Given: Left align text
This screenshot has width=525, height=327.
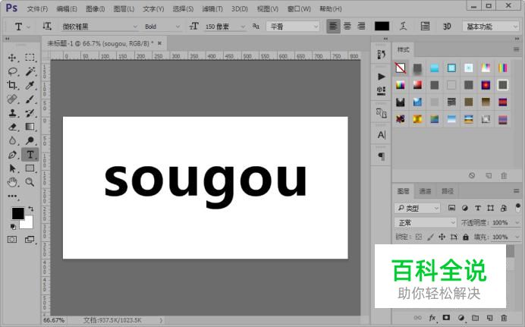Looking at the screenshot, I should tap(333, 26).
